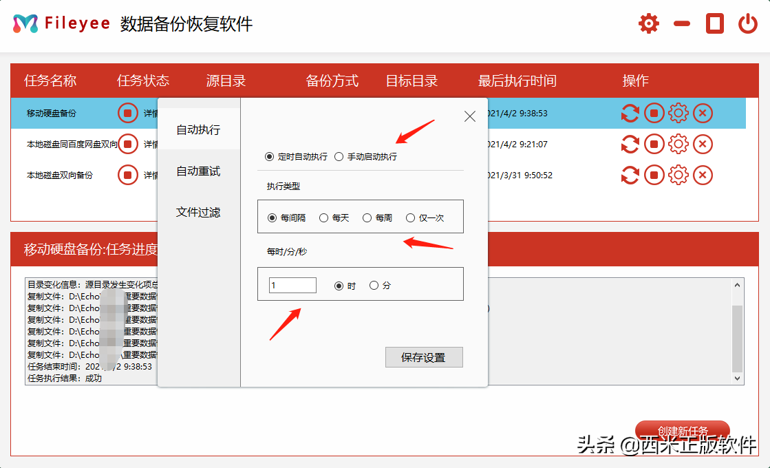Click status stop icon of 本地磁盘同百度网盘双向
The image size is (770, 468).
pos(128,145)
